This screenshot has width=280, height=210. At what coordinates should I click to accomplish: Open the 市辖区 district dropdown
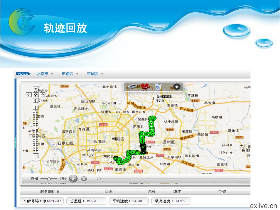click(70, 74)
